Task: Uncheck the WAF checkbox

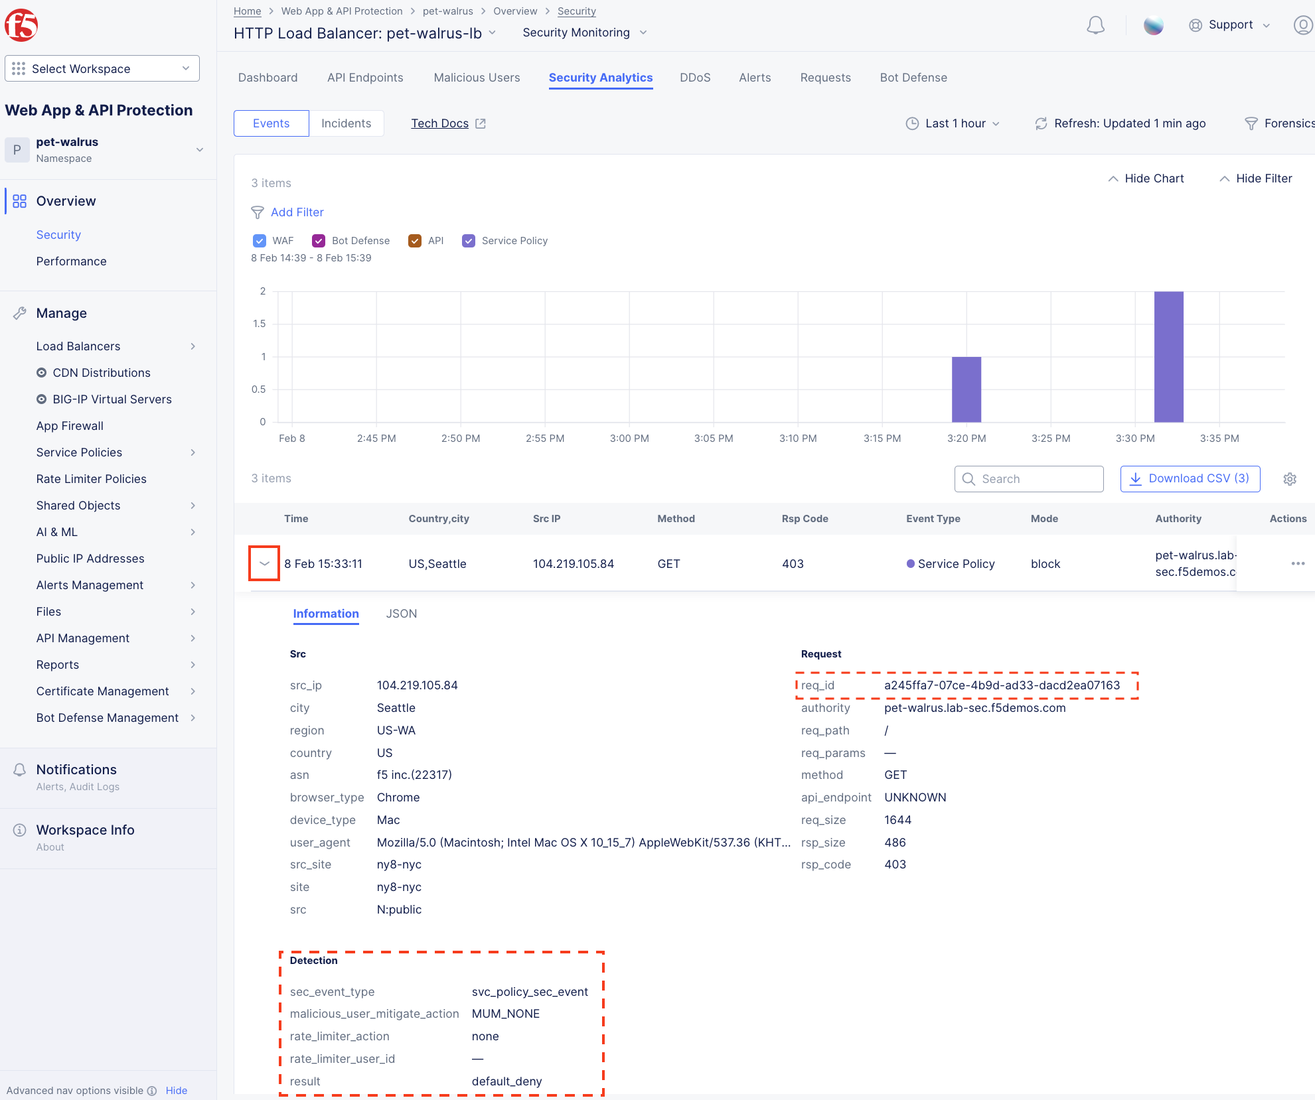Action: point(260,241)
